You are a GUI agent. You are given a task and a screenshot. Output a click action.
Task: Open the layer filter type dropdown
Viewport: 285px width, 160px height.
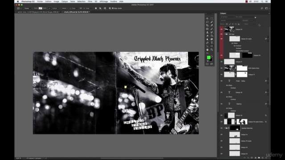pos(227,17)
